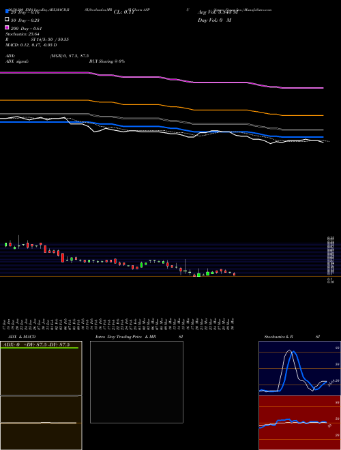Viewport: 341px width, 450px height.
Task: Click the magenta 200-day moving average line
Action: pyautogui.click(x=162, y=77)
